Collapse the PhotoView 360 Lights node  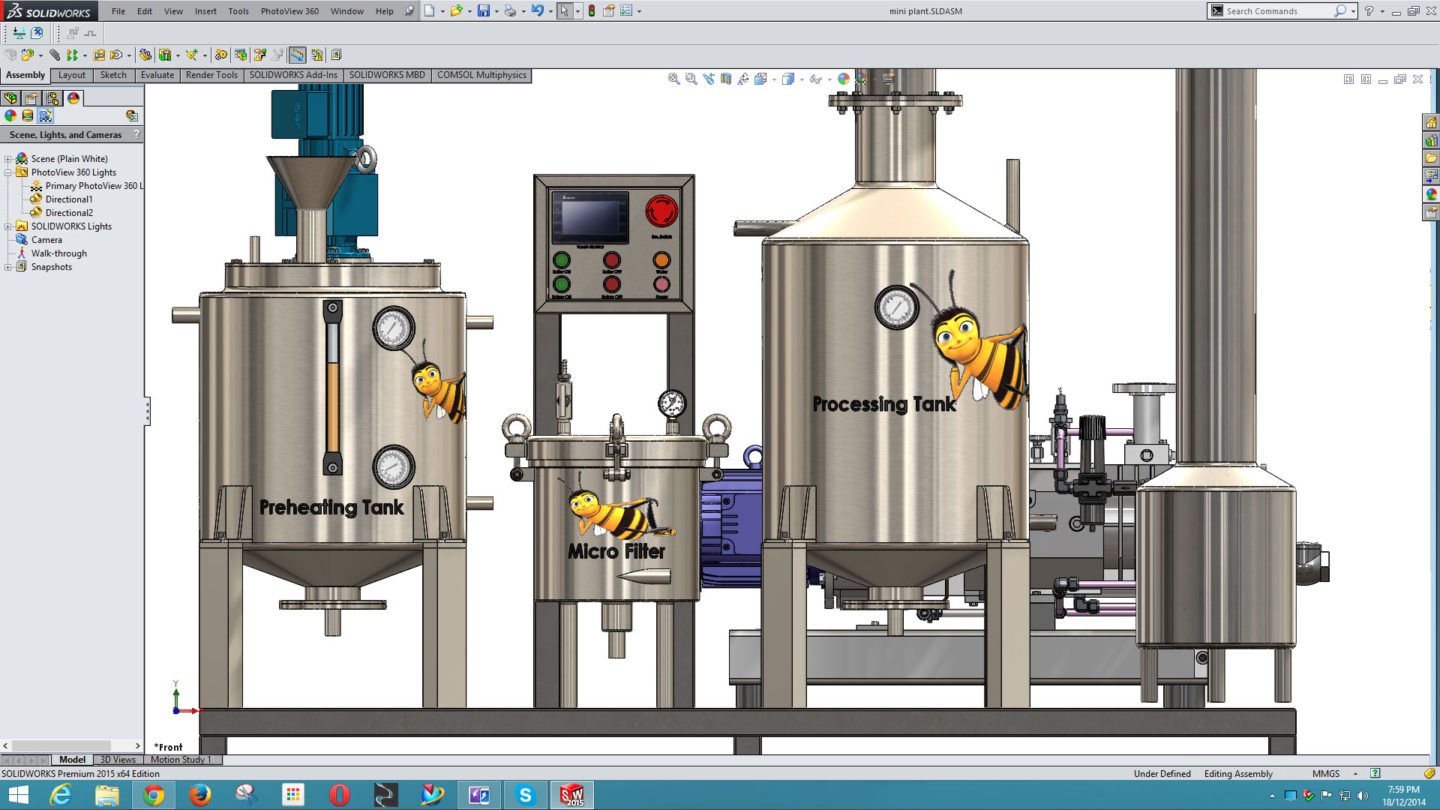(7, 172)
